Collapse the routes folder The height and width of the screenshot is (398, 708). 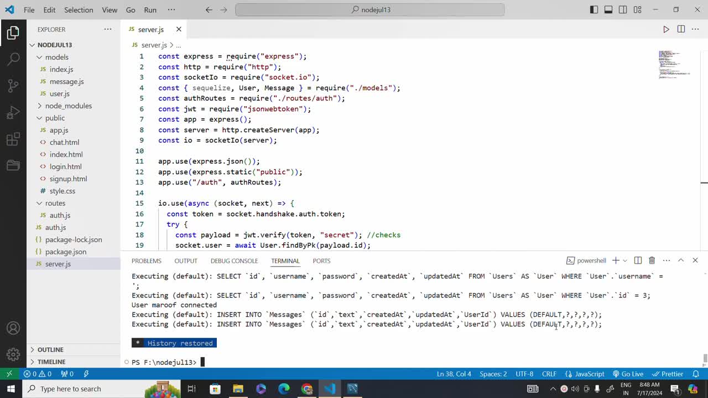tap(74, 203)
